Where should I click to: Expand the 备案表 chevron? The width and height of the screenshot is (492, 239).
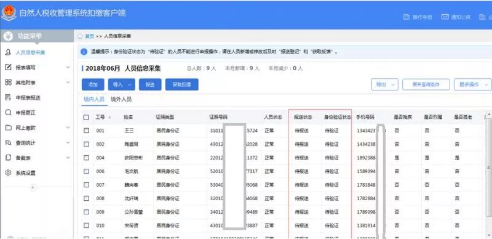point(68,158)
